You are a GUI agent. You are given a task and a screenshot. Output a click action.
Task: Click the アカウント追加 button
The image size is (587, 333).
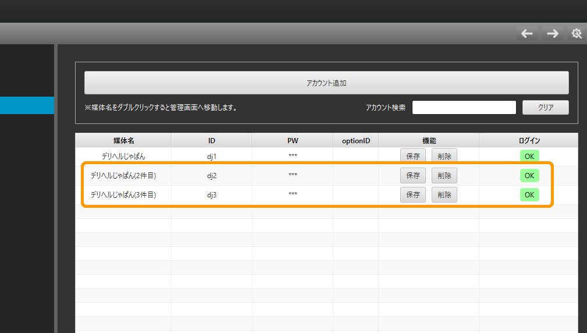(x=326, y=83)
